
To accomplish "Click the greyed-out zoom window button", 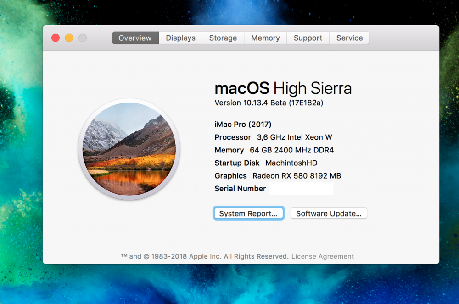I will 83,38.
